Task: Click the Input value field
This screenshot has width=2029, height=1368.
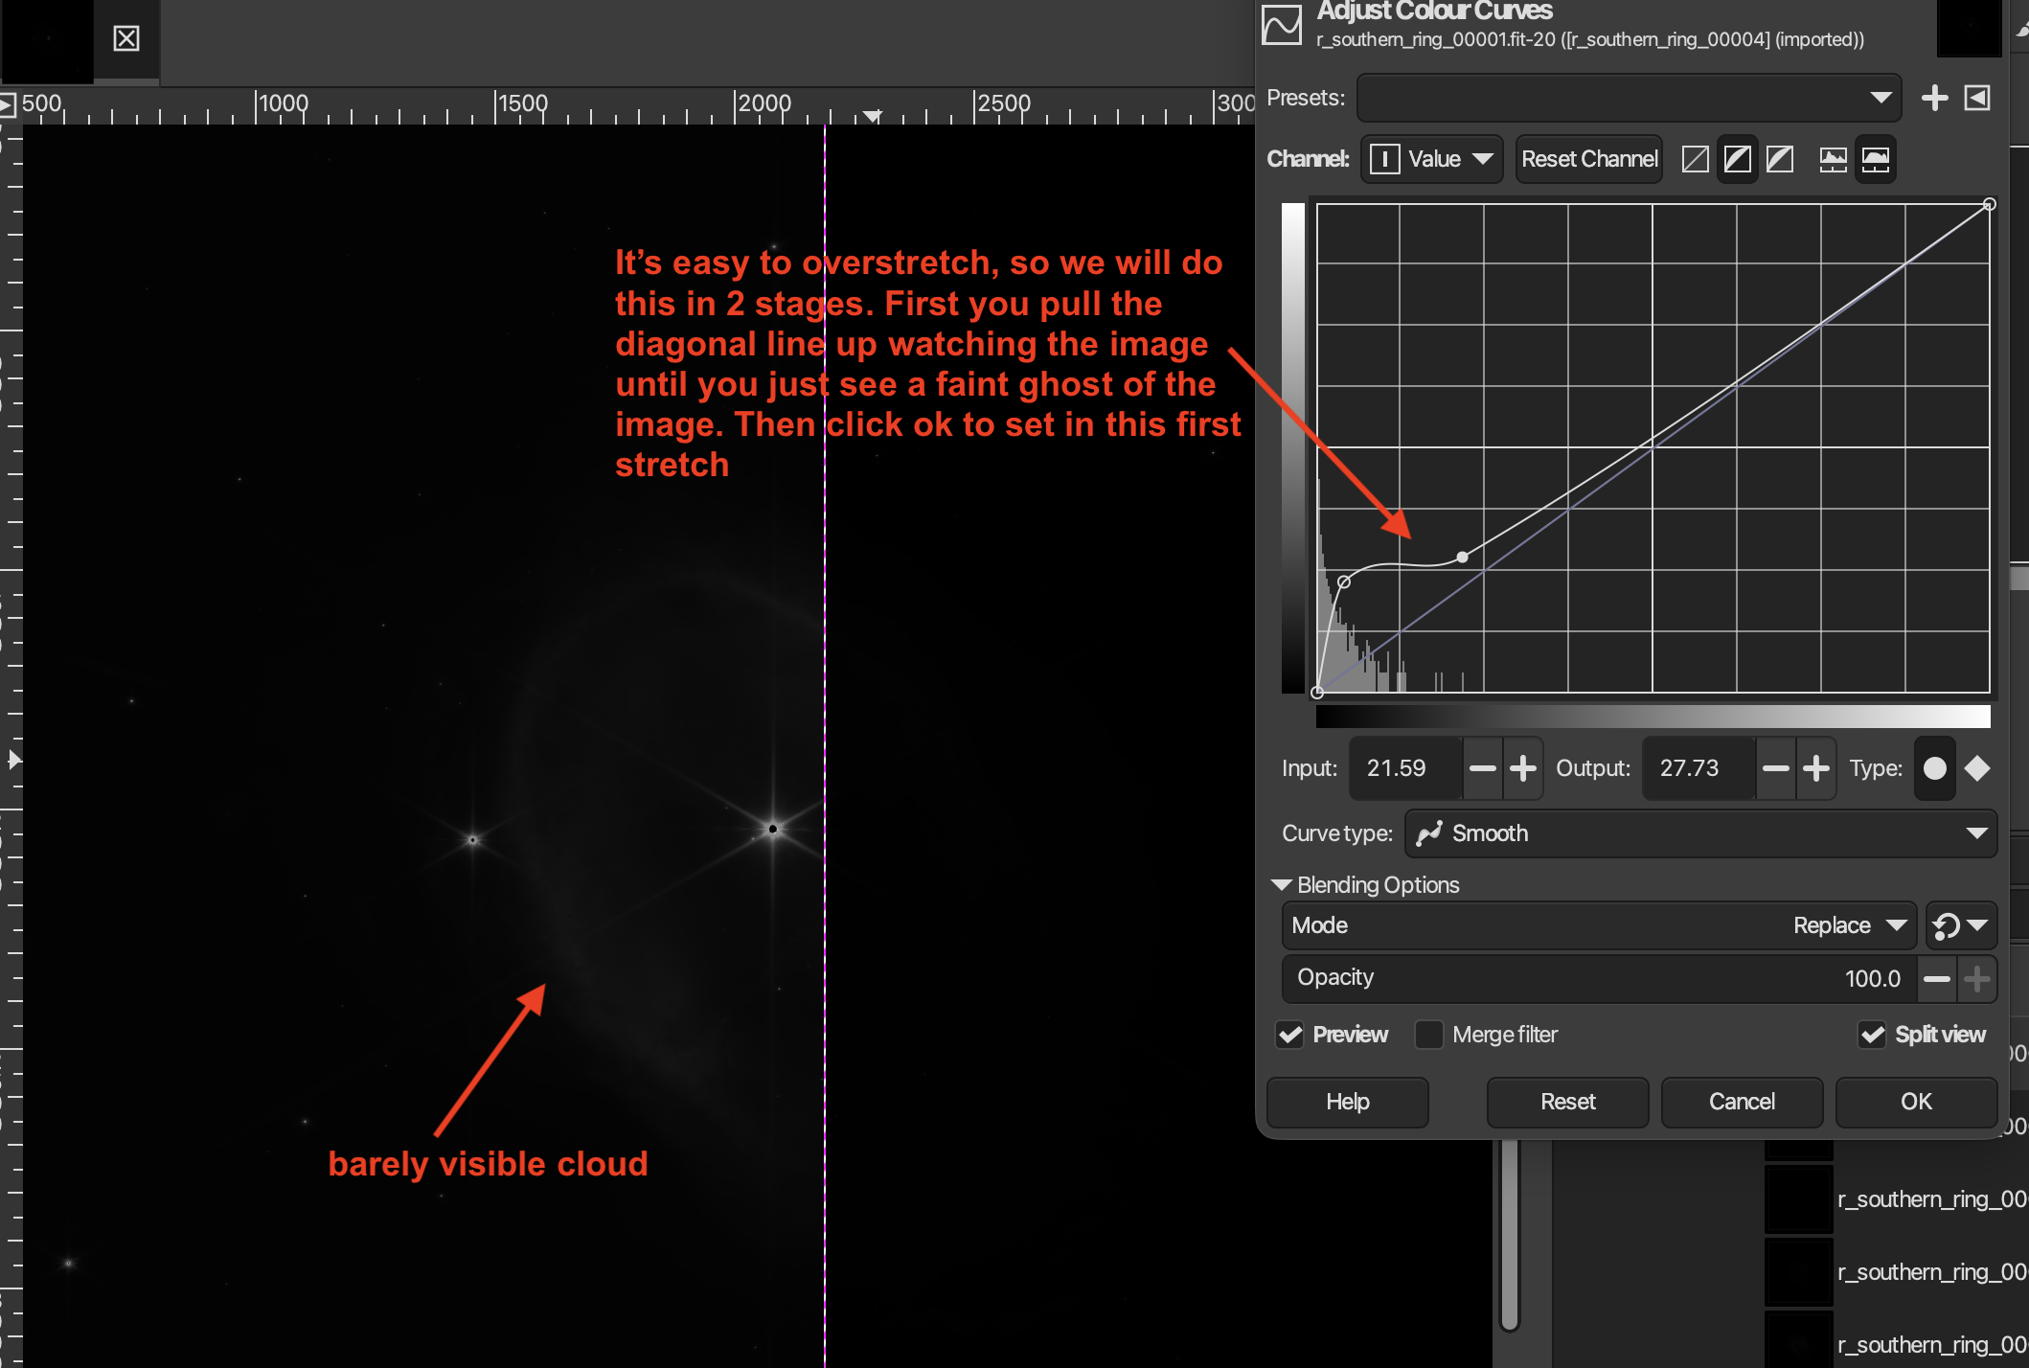Action: (x=1404, y=768)
